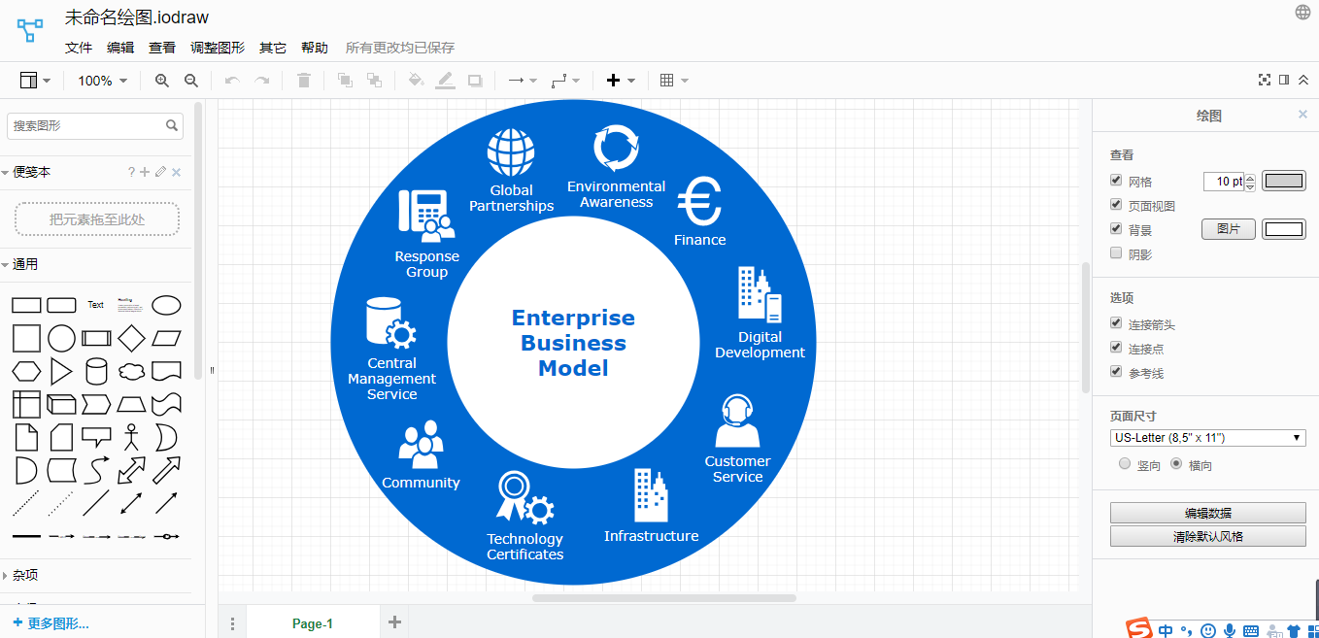Click the undo arrow icon
1319x638 pixels.
pos(231,81)
